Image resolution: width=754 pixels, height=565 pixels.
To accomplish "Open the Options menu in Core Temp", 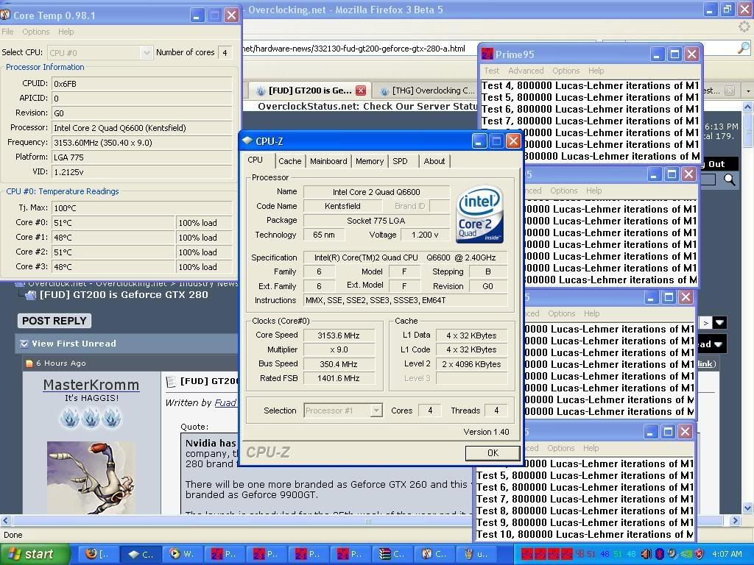I will tap(35, 32).
